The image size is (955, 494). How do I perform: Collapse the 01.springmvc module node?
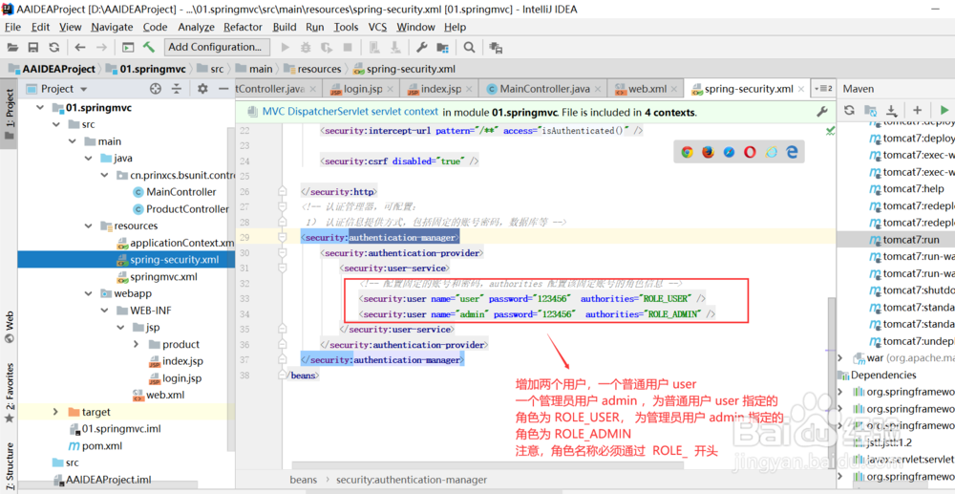point(40,108)
